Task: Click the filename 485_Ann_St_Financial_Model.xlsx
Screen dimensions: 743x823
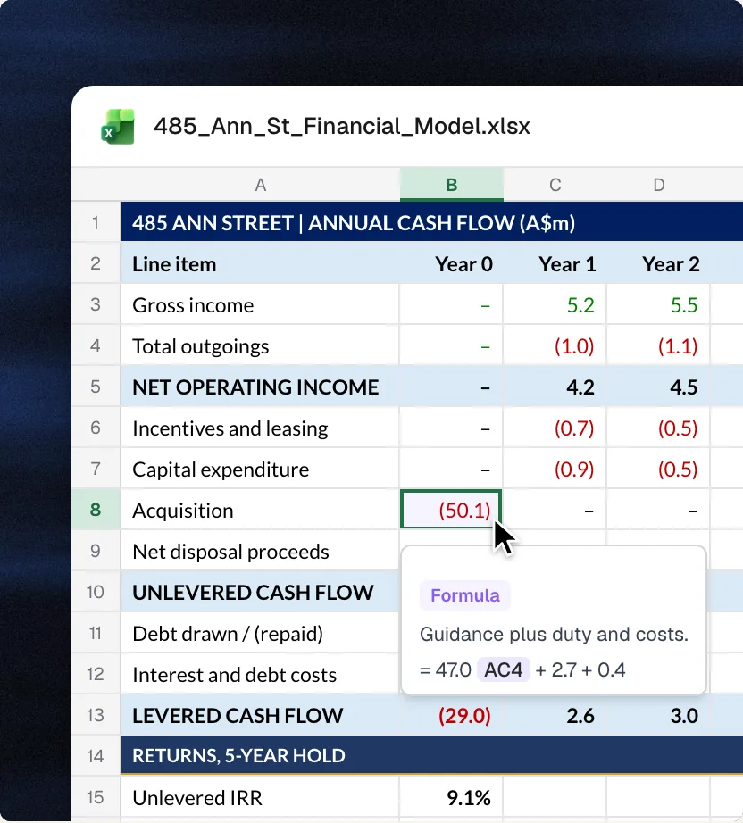Action: coord(342,126)
